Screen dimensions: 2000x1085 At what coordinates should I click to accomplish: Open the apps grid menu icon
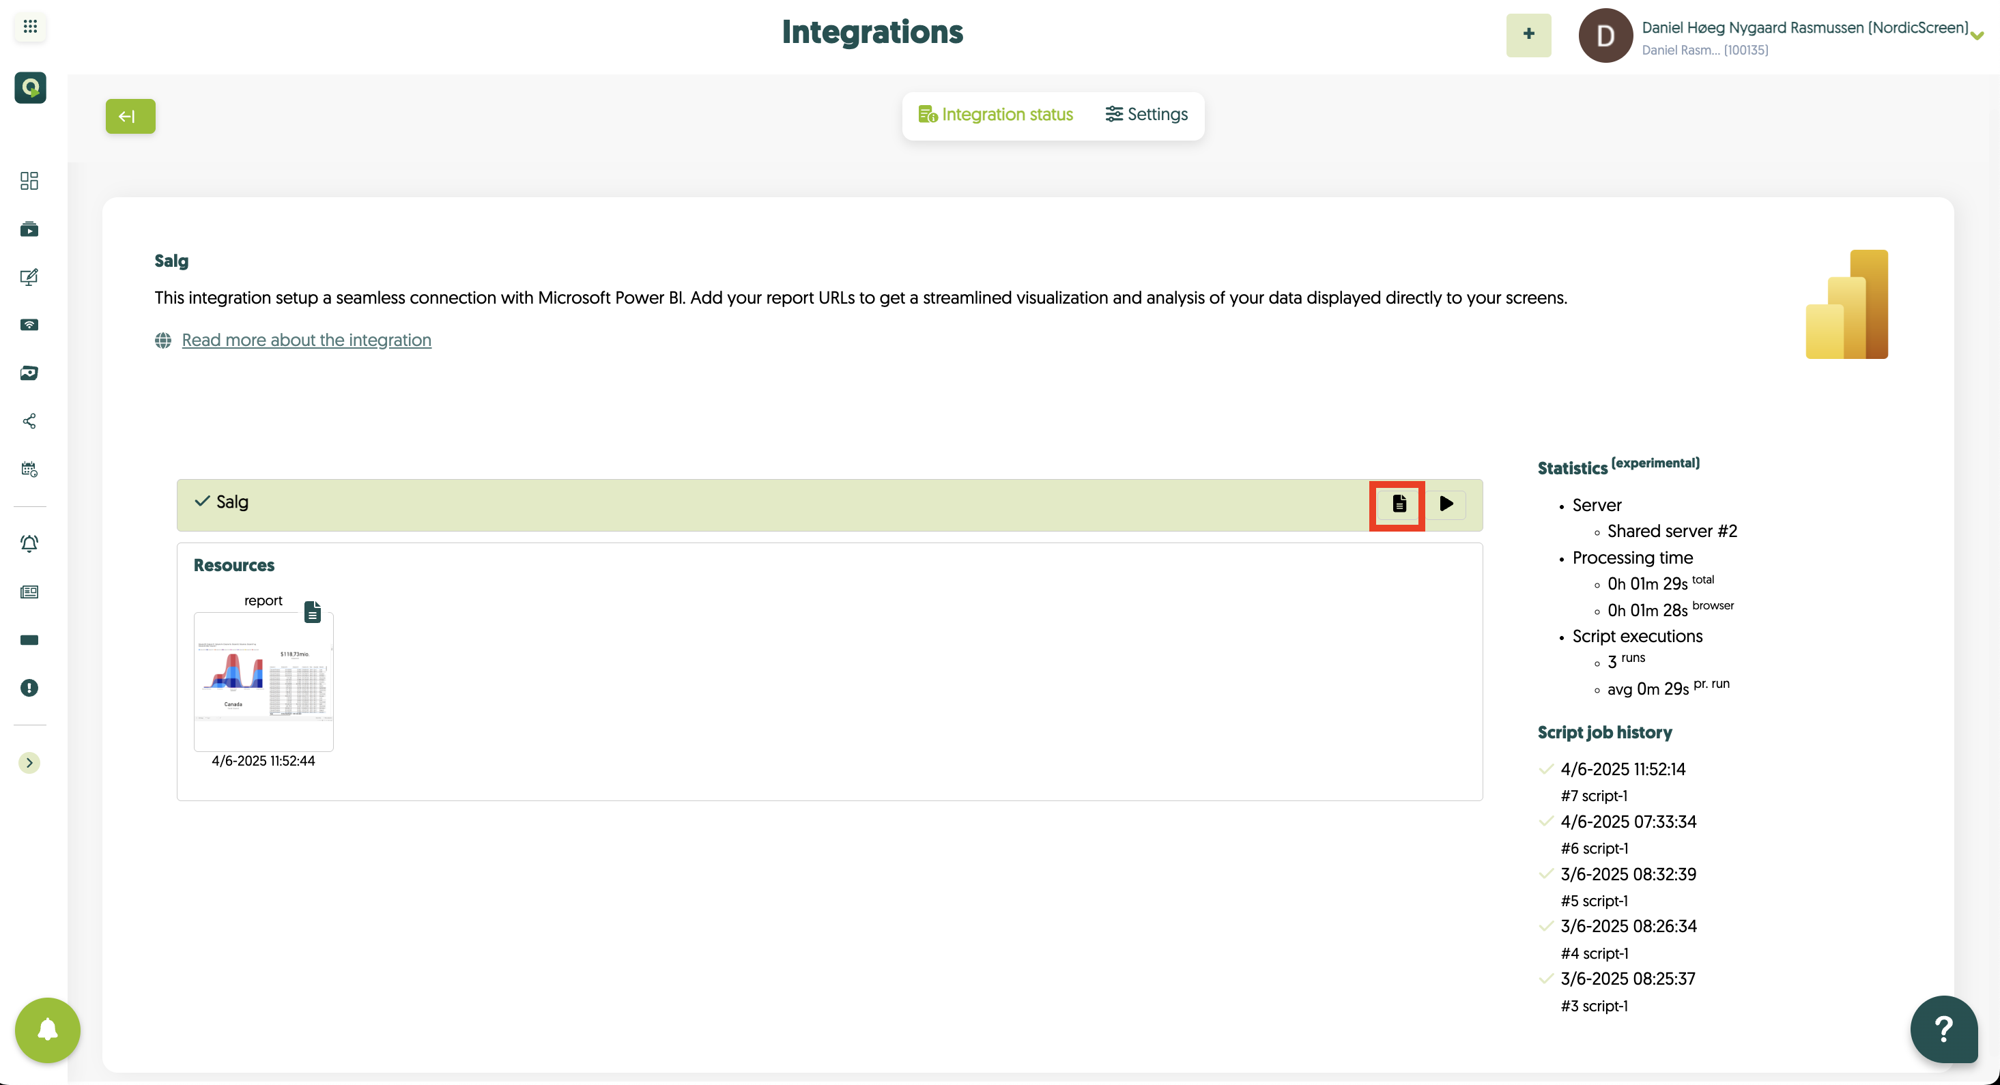[29, 27]
